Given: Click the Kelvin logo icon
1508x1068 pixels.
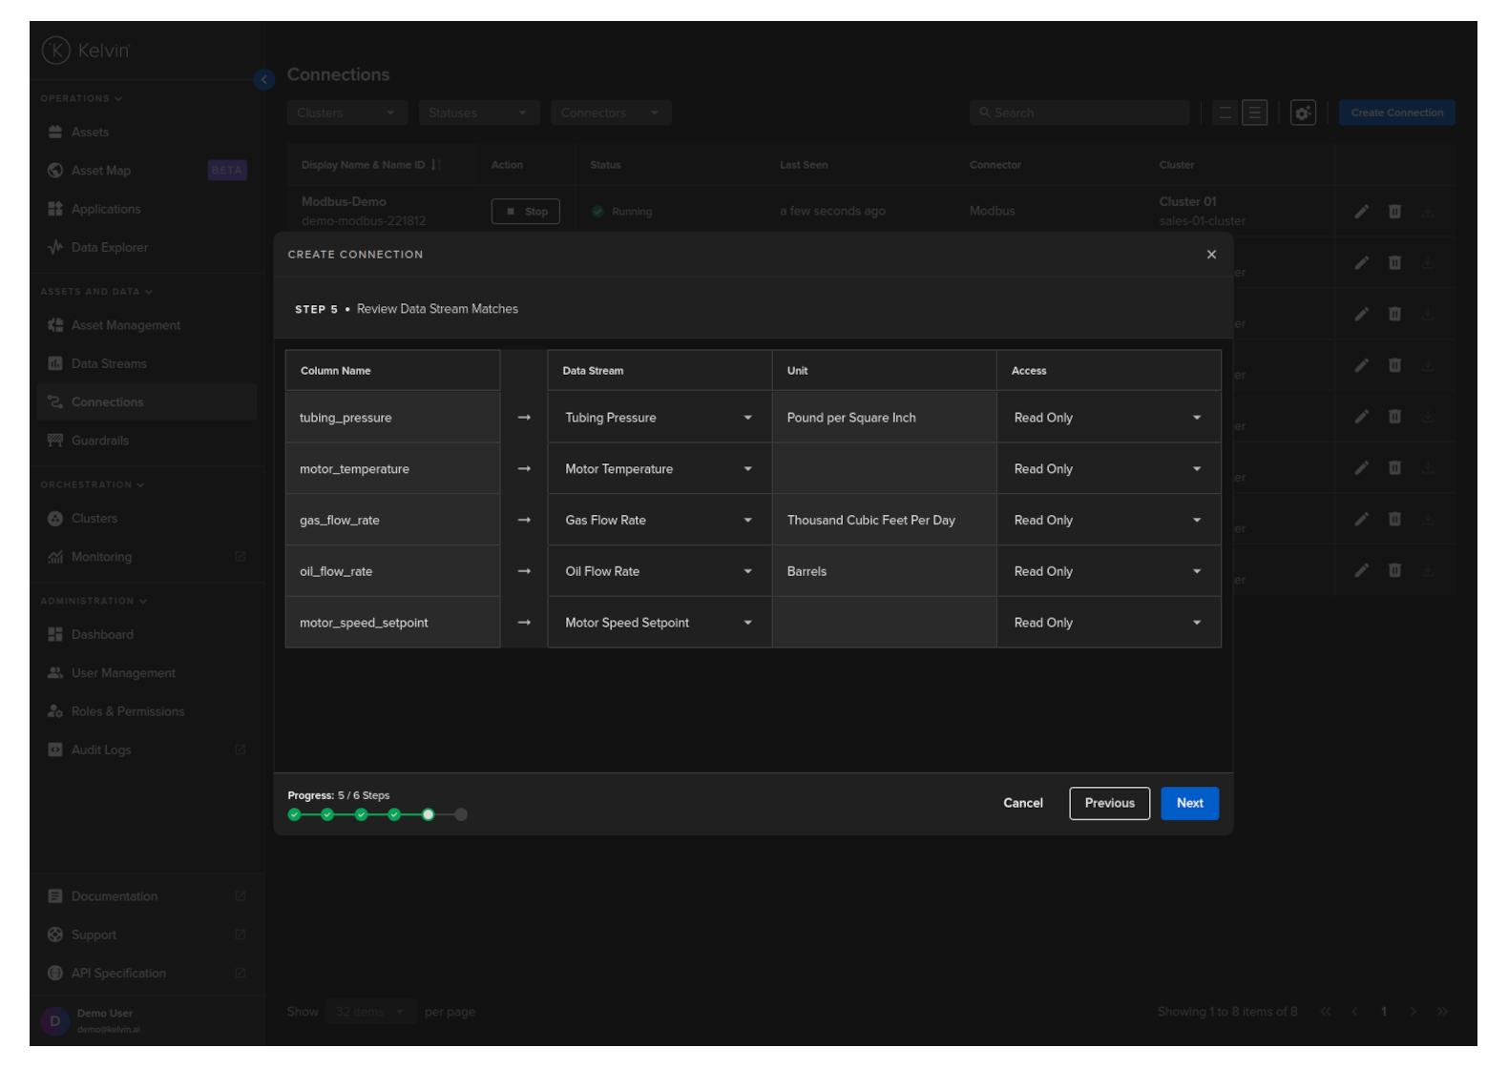Looking at the screenshot, I should tap(56, 51).
